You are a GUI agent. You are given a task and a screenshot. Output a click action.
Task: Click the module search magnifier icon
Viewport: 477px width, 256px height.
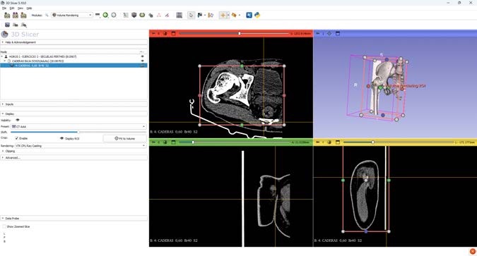47,16
